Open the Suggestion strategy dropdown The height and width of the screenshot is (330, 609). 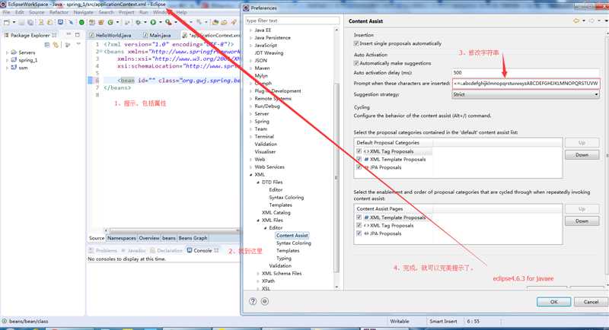pyautogui.click(x=525, y=94)
